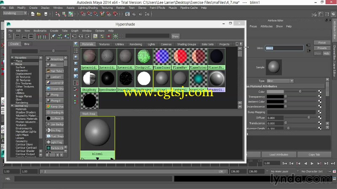Show output connections icon in Hypershade
337x189 pixels.
[x=88, y=37]
